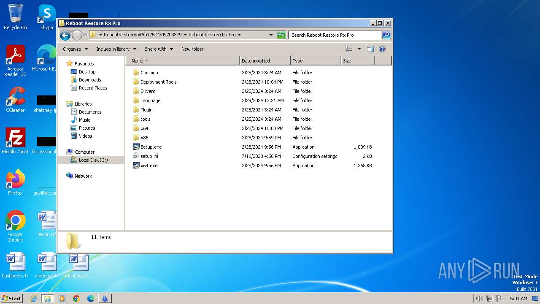Open the Include in library menu
This screenshot has height=304, width=540.
click(x=116, y=49)
